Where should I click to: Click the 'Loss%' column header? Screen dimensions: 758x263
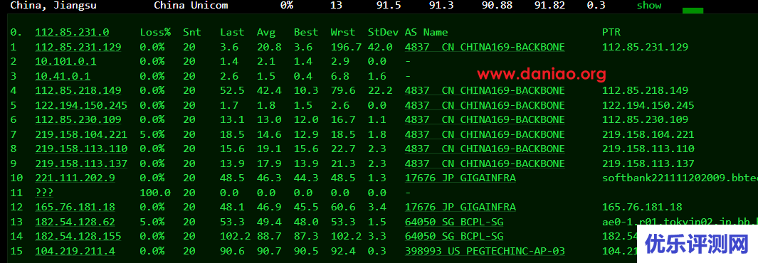156,32
